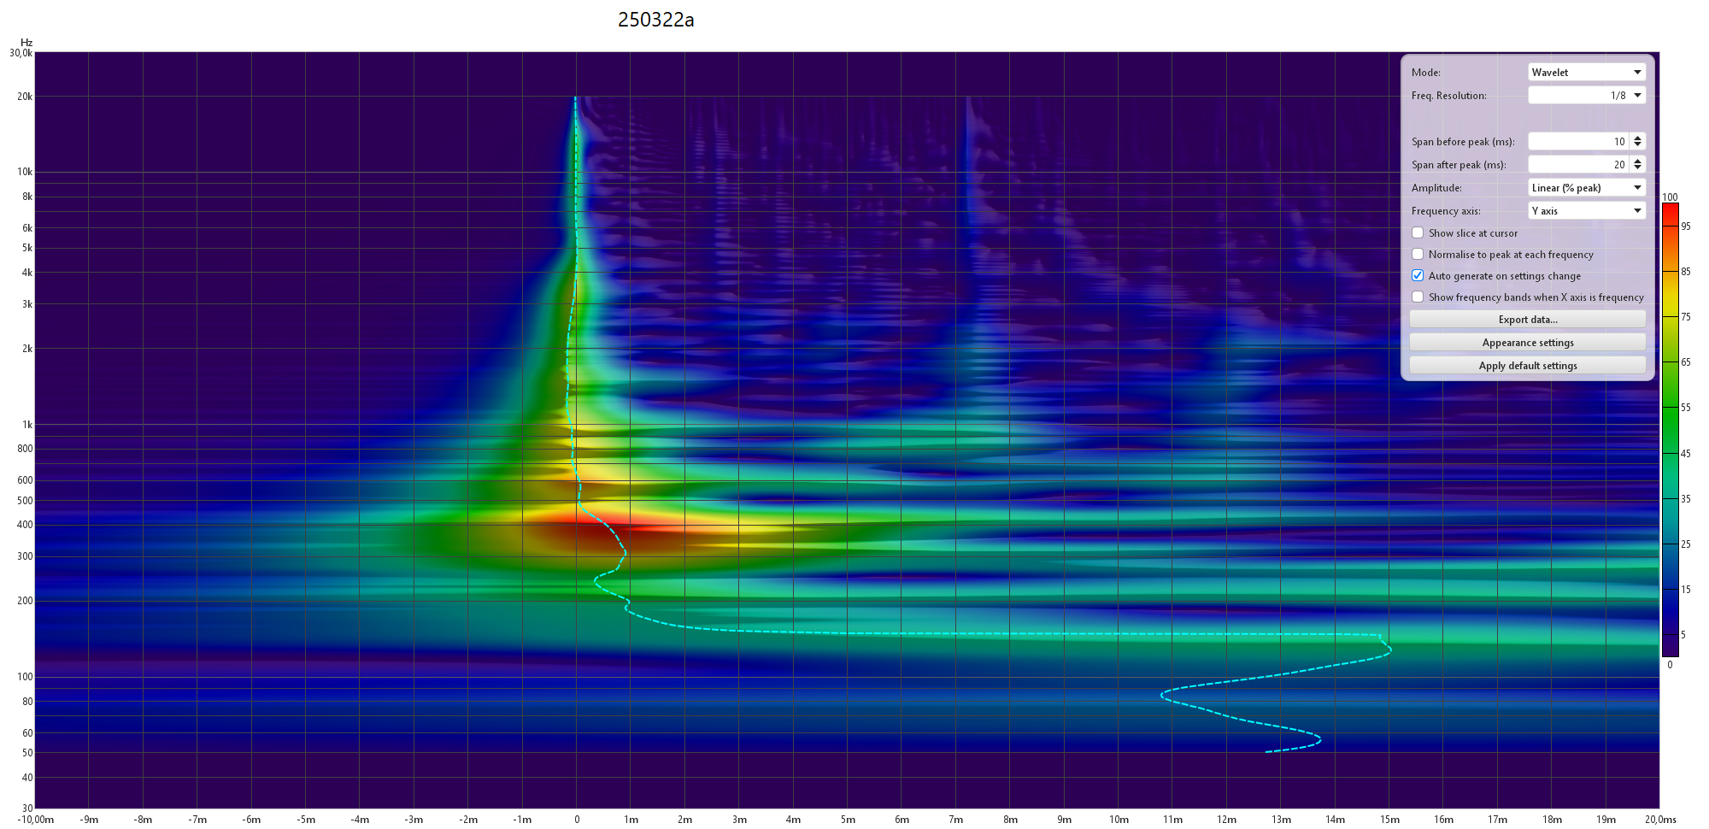Click the Hz unit label above axis

click(x=26, y=43)
